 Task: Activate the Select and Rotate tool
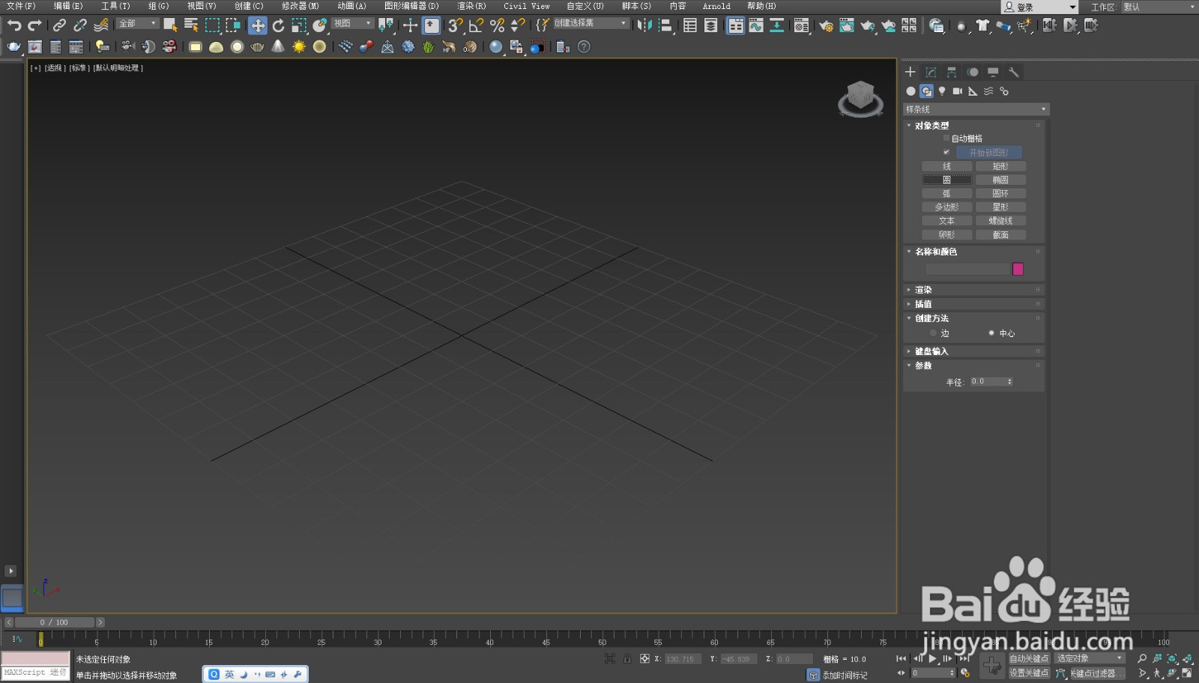coord(278,25)
